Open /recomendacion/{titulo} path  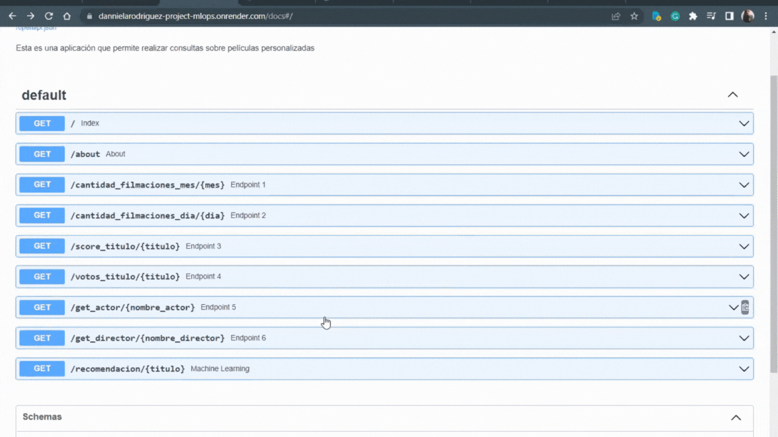tap(128, 369)
